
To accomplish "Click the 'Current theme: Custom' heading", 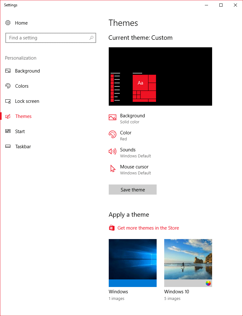I will coord(141,38).
